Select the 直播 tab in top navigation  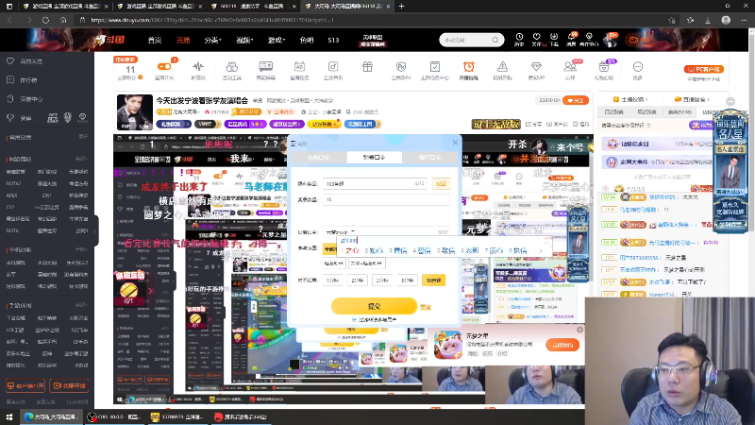183,41
